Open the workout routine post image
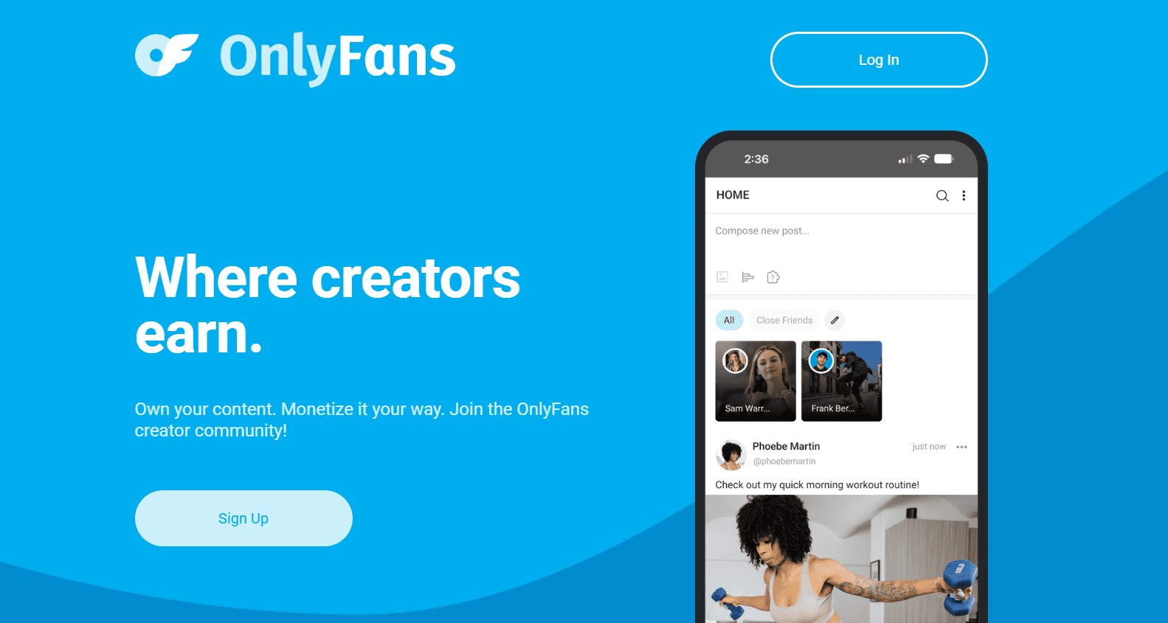This screenshot has height=623, width=1168. [841, 559]
